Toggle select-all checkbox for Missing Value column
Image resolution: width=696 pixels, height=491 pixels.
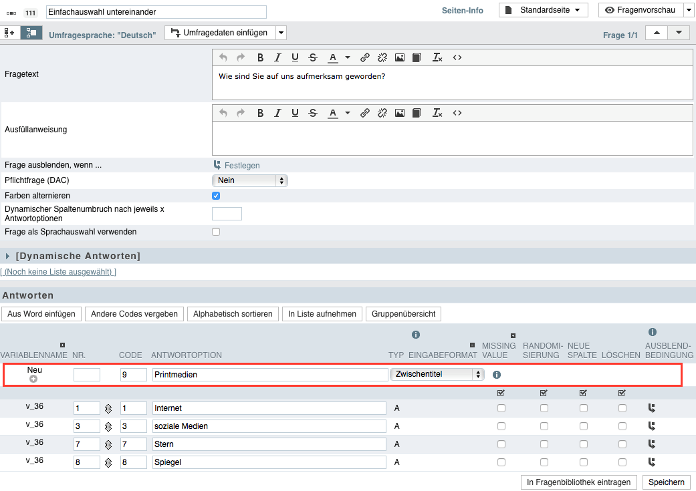click(x=501, y=393)
